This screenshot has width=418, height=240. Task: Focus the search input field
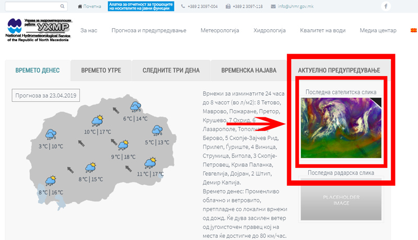point(36,6)
